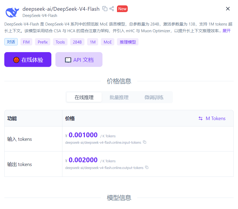Click the DeepSeek whale logo
Screen dimensions: 238x209
(12, 12)
